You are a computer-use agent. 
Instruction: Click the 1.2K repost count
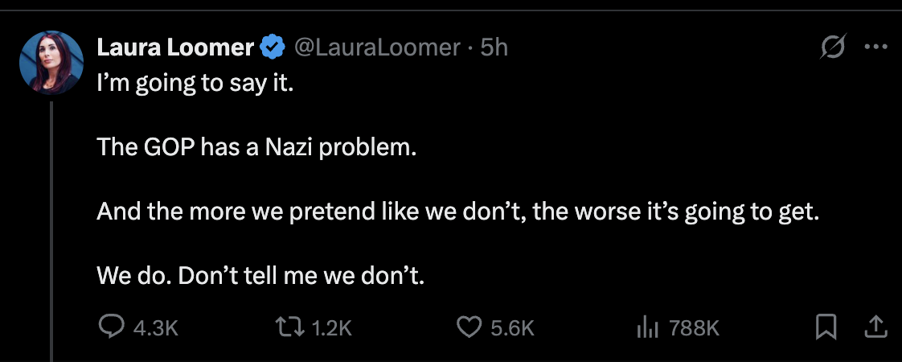coord(330,327)
